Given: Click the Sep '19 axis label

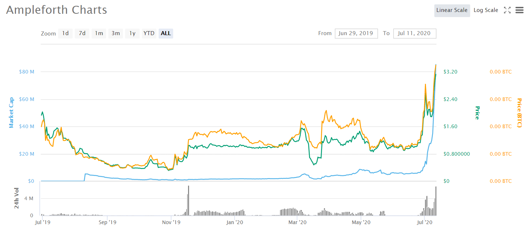Looking at the screenshot, I should coord(107,222).
